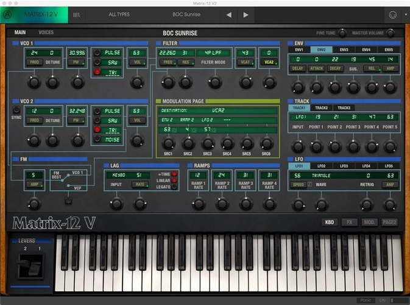Open the preset browser library icon
The image size is (410, 305).
[x=76, y=15]
